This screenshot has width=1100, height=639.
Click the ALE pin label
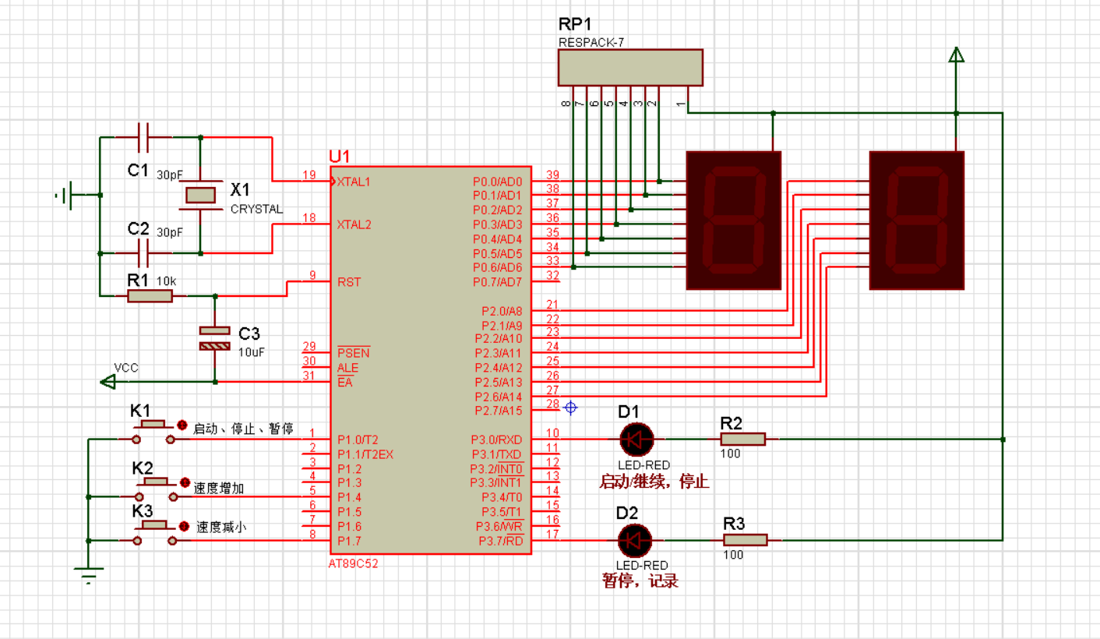pos(347,367)
